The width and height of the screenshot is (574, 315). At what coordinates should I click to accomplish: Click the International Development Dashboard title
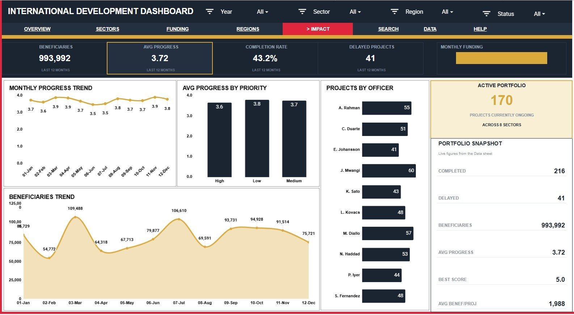[x=101, y=11]
